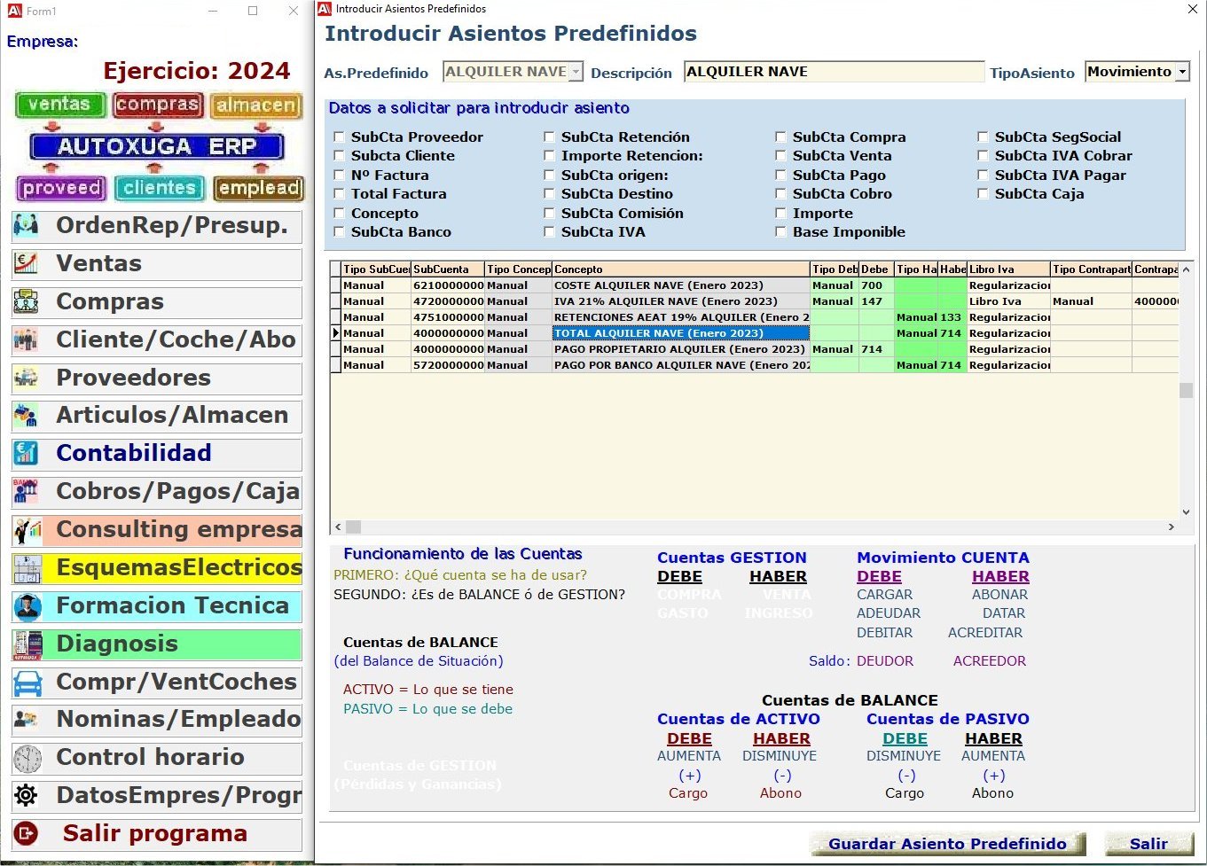Select PAGO POR BANCO ALQUILER NAVE cell
1207x866 pixels.
(681, 365)
